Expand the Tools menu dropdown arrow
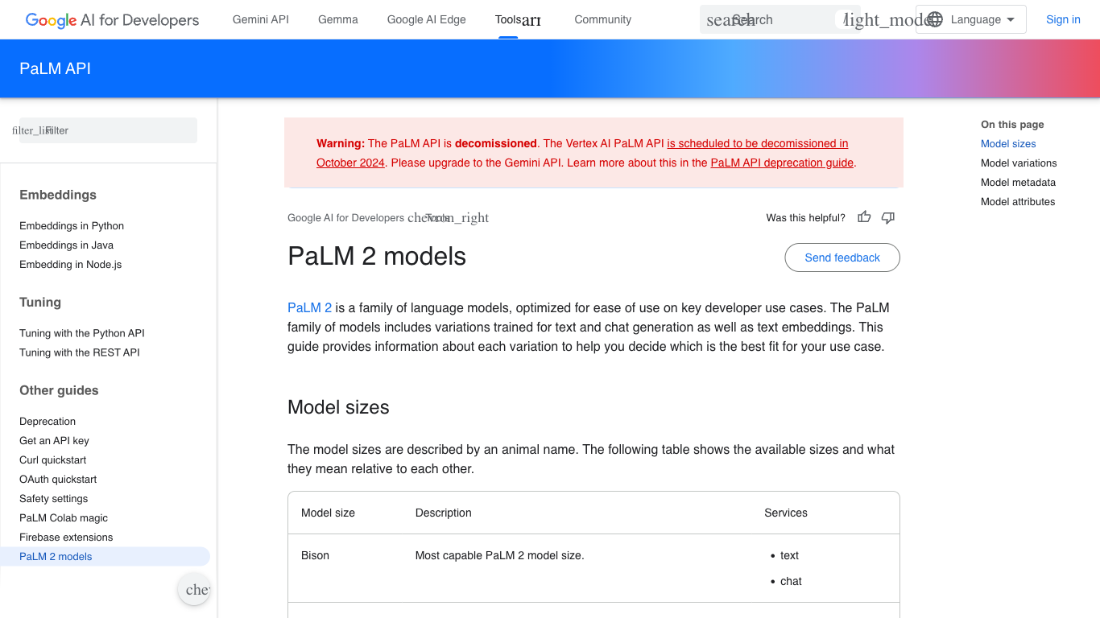Viewport: 1100px width, 618px height. (531, 21)
